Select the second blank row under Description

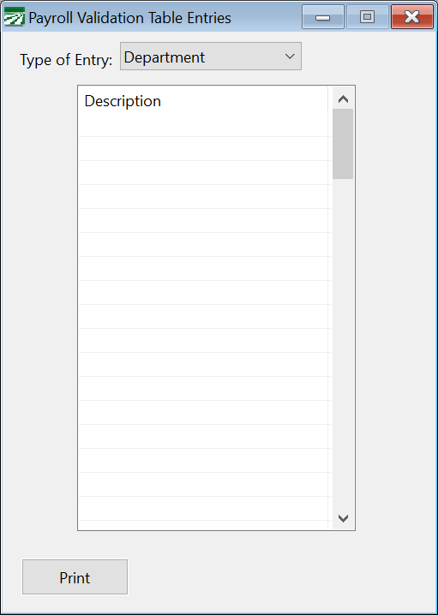[203, 149]
